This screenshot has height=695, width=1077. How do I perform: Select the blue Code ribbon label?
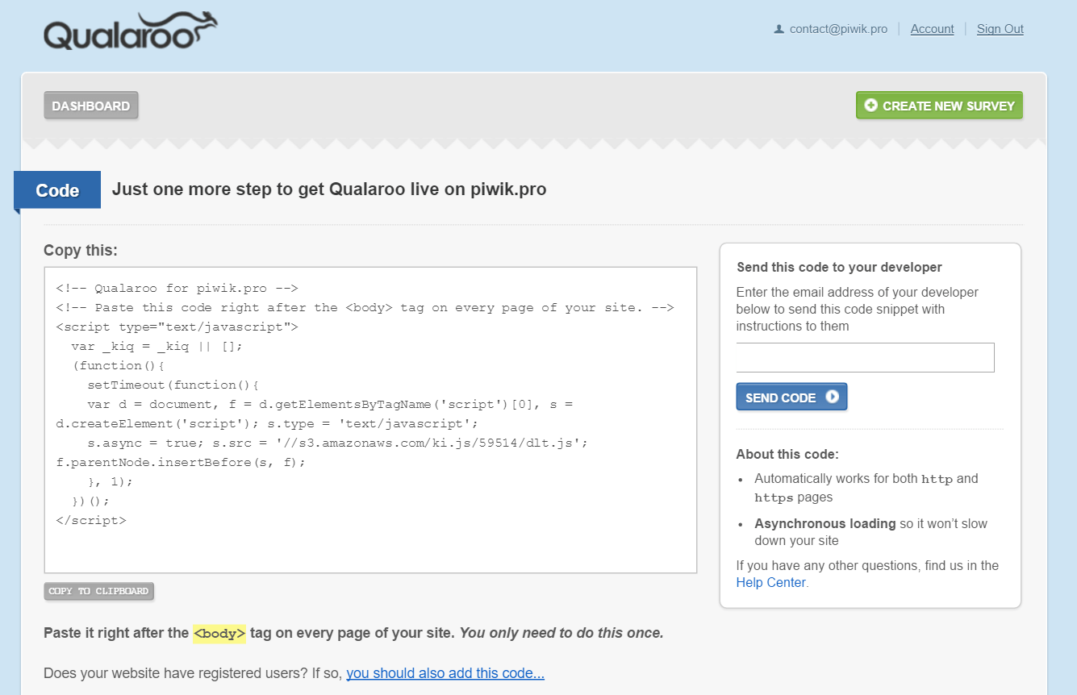pyautogui.click(x=57, y=190)
